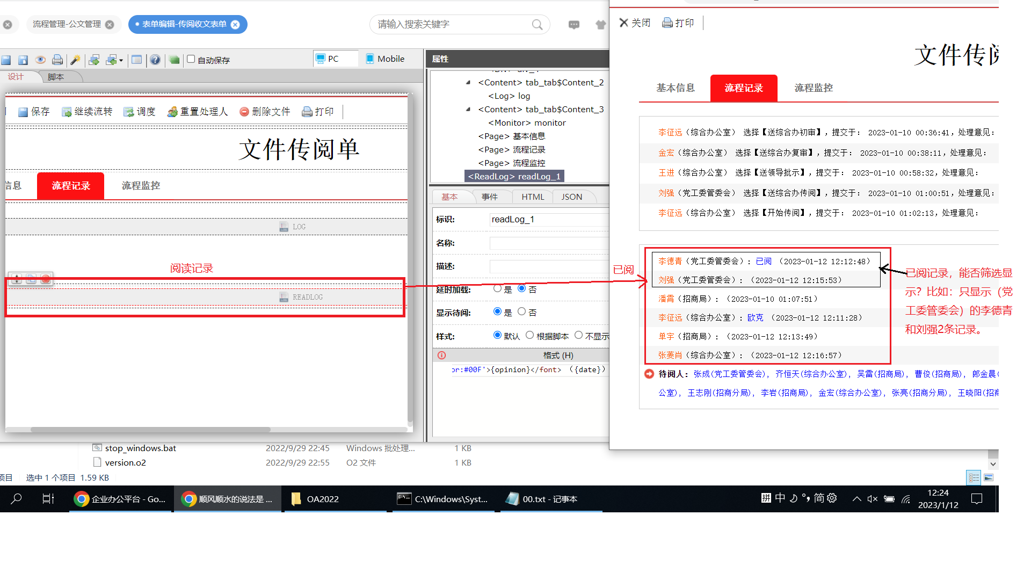
Task: Open the Print tool in the designer toolbar
Action: point(57,60)
